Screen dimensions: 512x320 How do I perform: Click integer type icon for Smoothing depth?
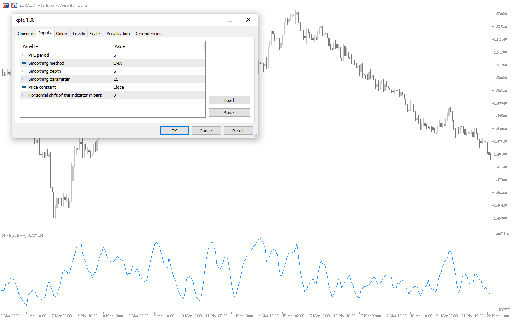[x=24, y=71]
